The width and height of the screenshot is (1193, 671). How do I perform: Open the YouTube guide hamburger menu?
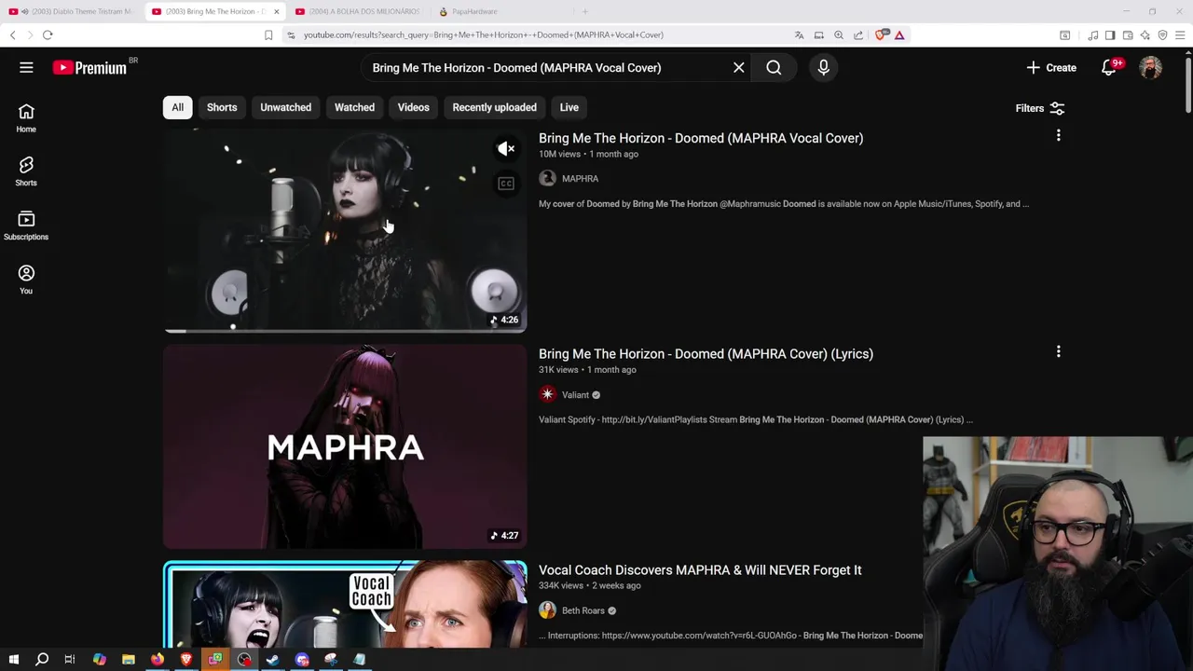click(x=26, y=67)
